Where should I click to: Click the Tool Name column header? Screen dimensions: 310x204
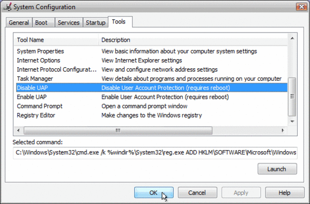pos(56,40)
